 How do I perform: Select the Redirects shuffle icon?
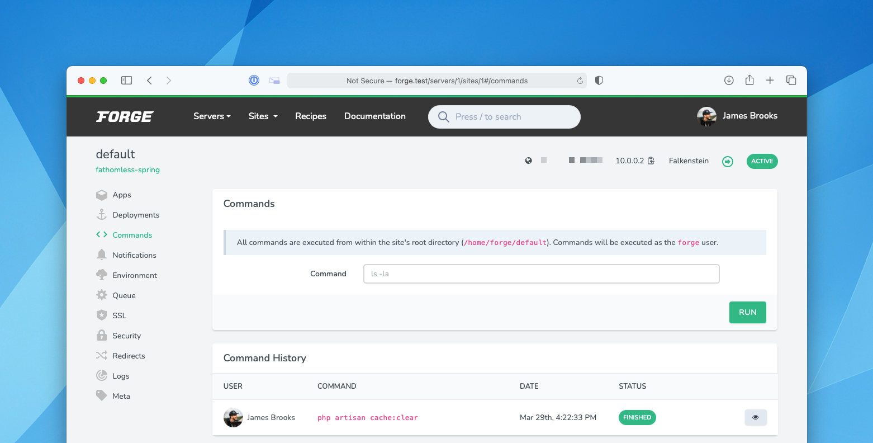pyautogui.click(x=102, y=355)
